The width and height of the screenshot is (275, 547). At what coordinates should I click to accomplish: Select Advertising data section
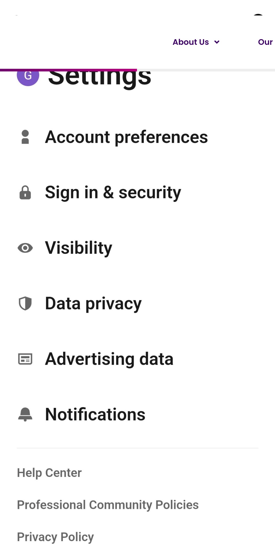point(109,359)
